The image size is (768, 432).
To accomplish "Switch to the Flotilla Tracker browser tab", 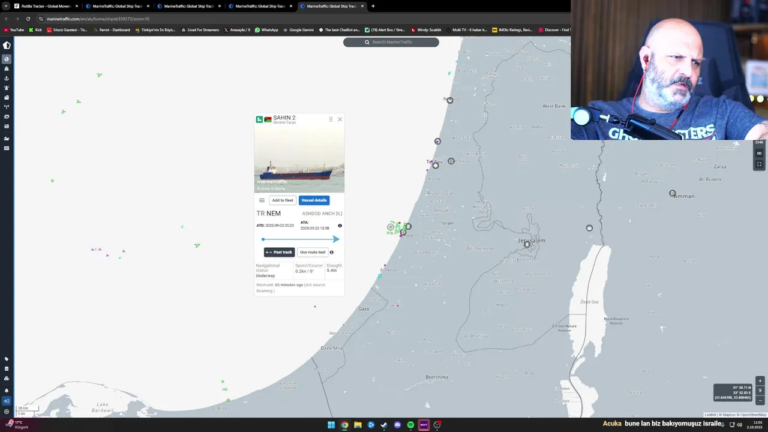I will (x=46, y=6).
